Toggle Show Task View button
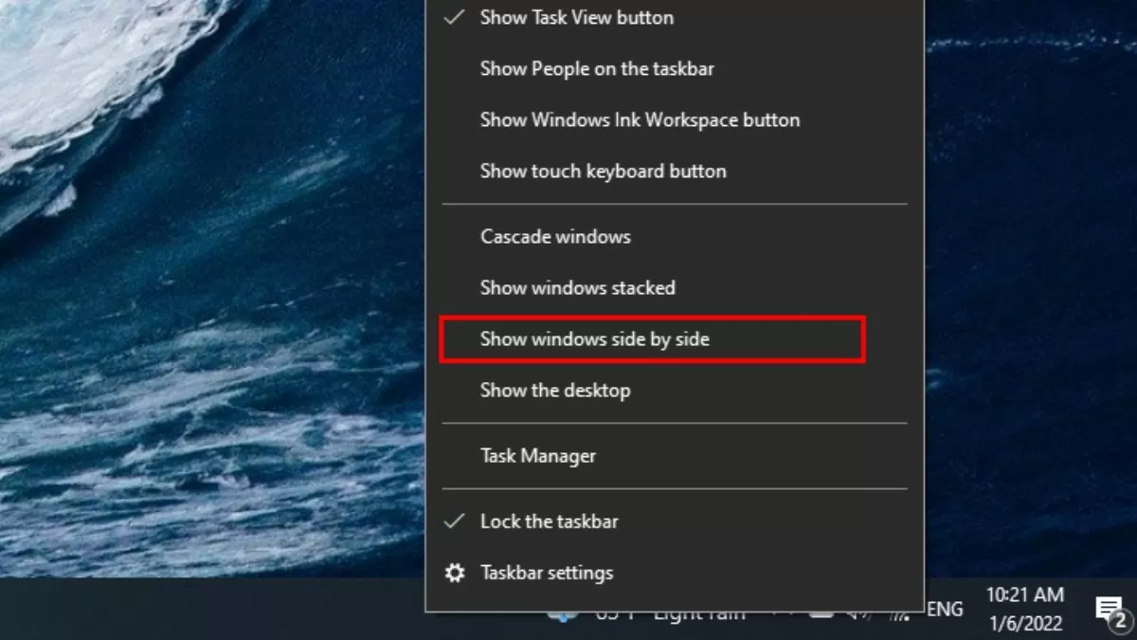Screen dimensions: 1137x640 point(576,17)
